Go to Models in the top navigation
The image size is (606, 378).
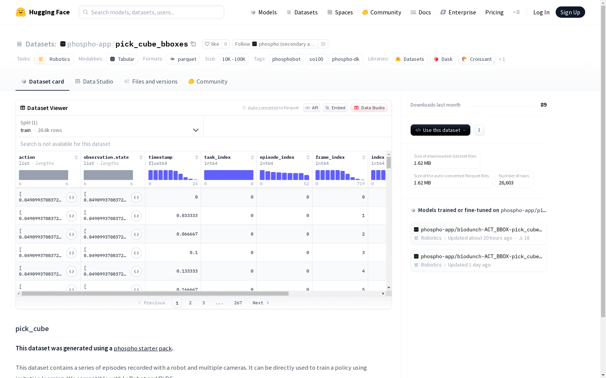[264, 12]
